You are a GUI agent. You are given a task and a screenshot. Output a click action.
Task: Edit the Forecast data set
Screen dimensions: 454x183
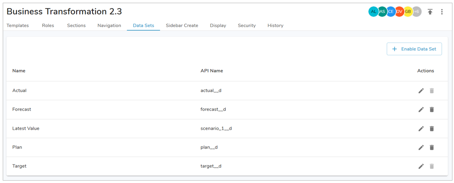pyautogui.click(x=421, y=110)
